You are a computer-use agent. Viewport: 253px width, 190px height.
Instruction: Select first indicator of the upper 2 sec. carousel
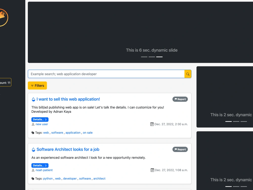coord(228,121)
